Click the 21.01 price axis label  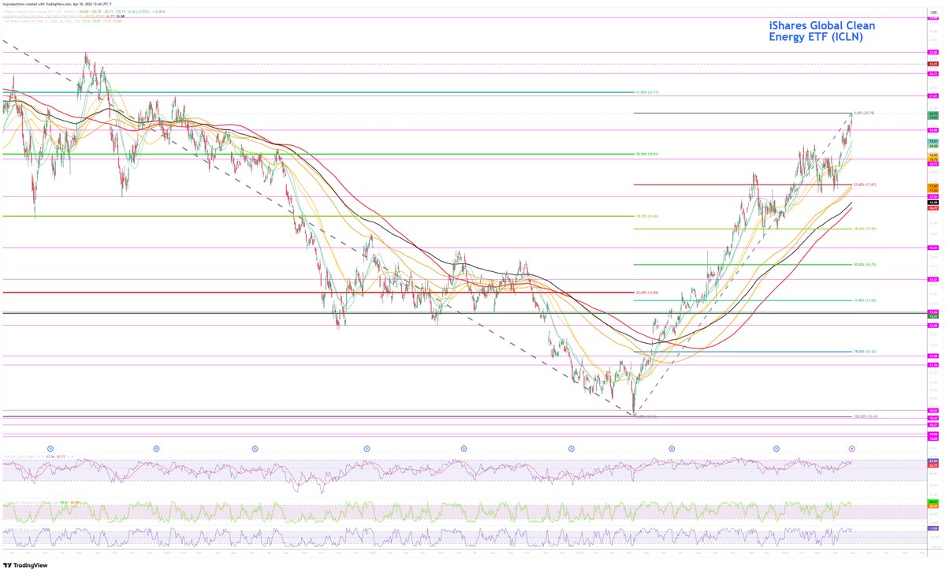933,95
